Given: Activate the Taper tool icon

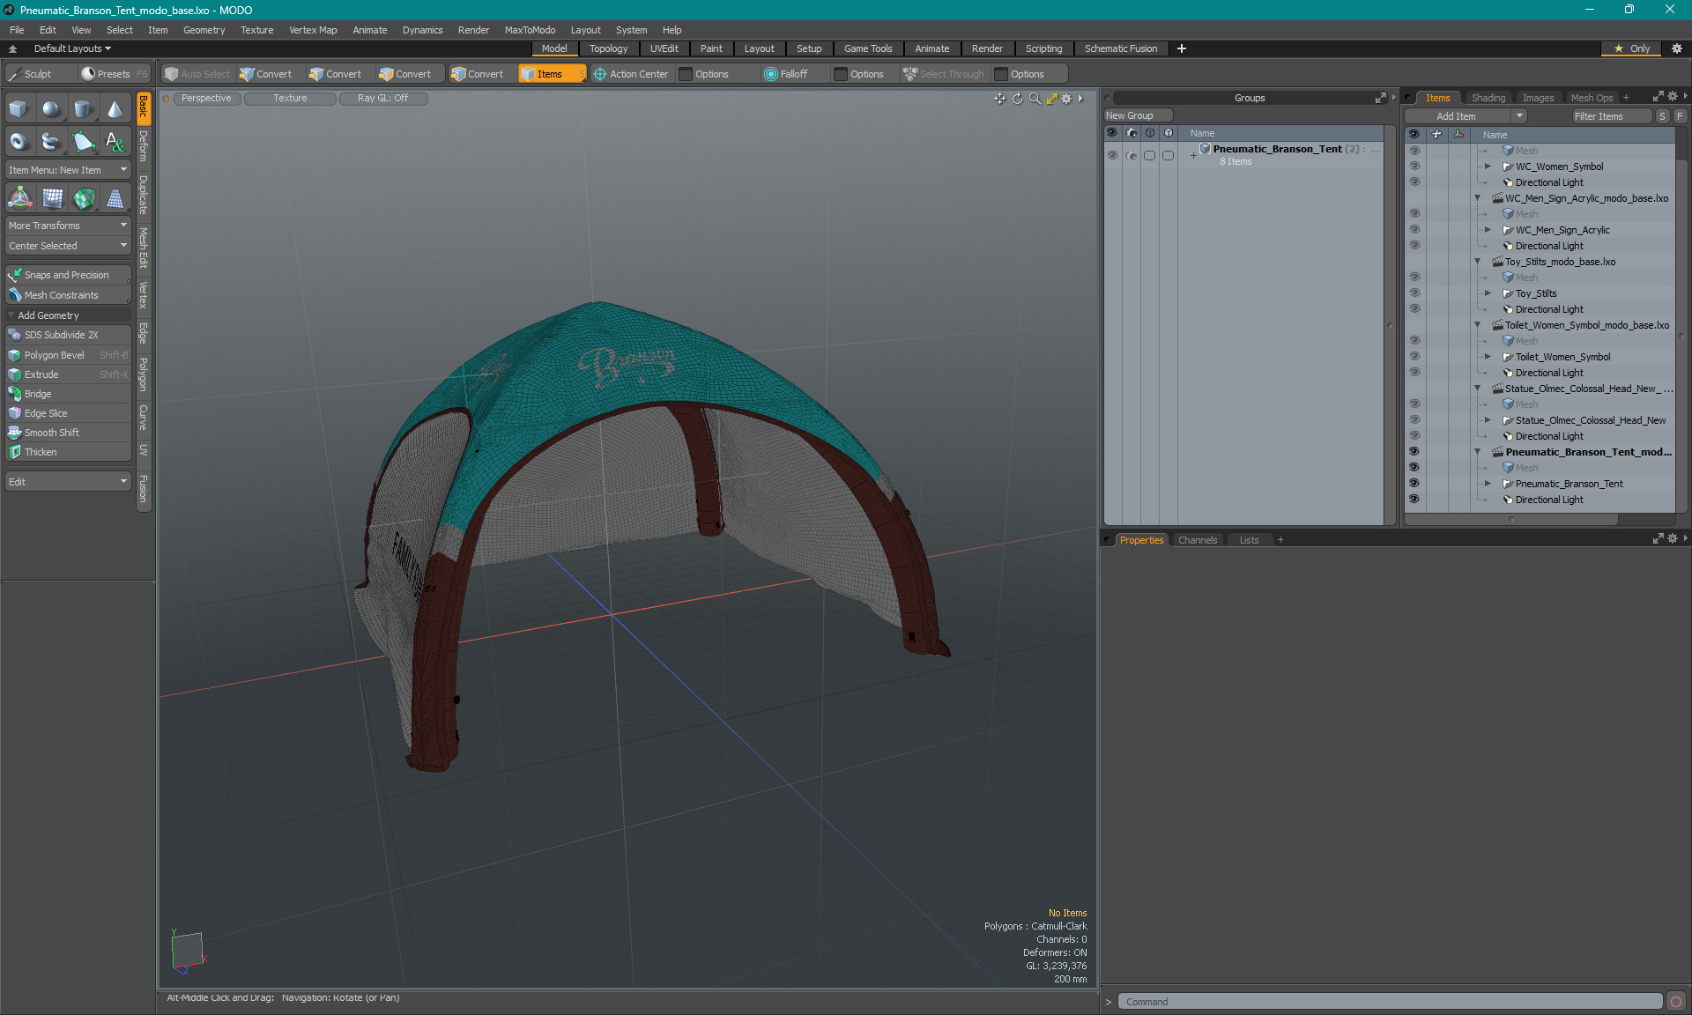Looking at the screenshot, I should 115,198.
